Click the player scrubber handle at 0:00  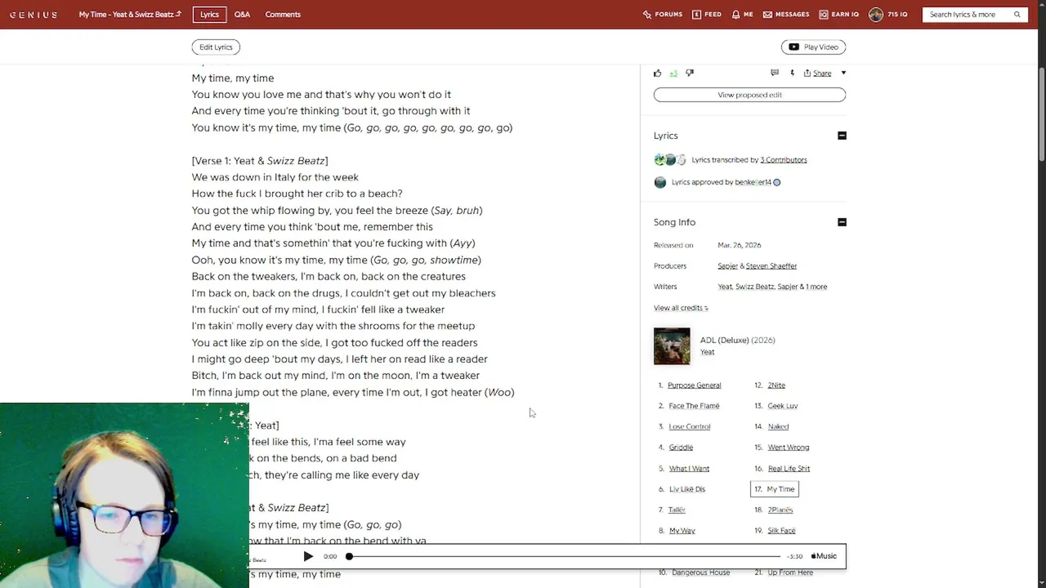pyautogui.click(x=349, y=556)
